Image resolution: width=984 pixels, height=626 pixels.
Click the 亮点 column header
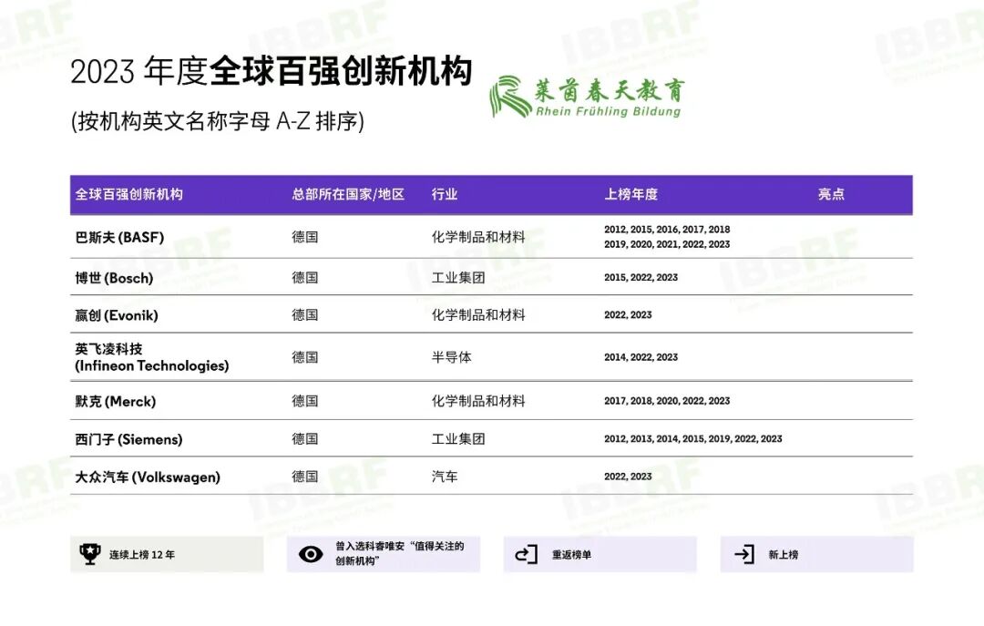tap(831, 194)
